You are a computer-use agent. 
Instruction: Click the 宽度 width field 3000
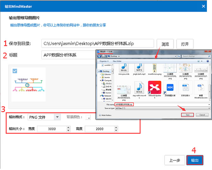(52, 129)
